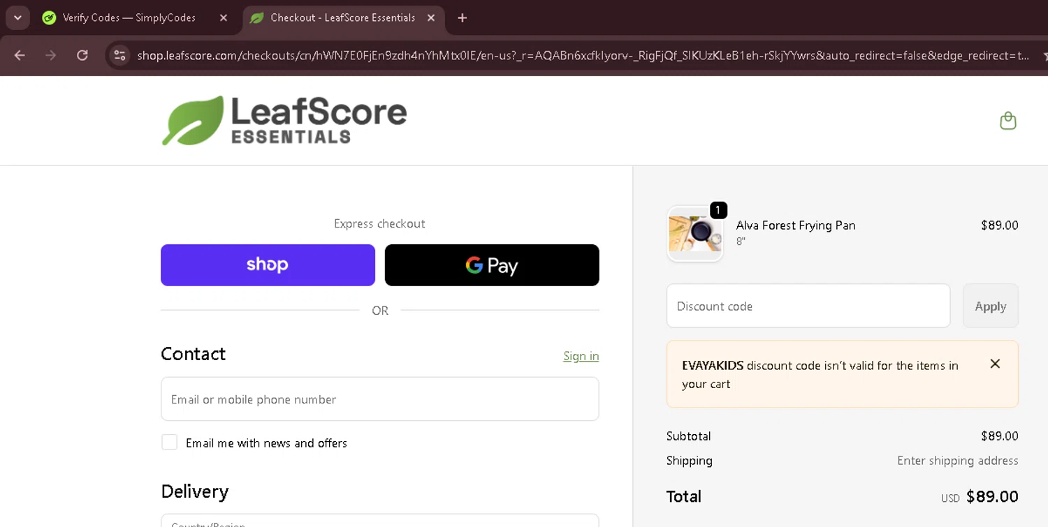Screen dimensions: 1048x527
Task: Go back to previous page
Action: pos(20,55)
